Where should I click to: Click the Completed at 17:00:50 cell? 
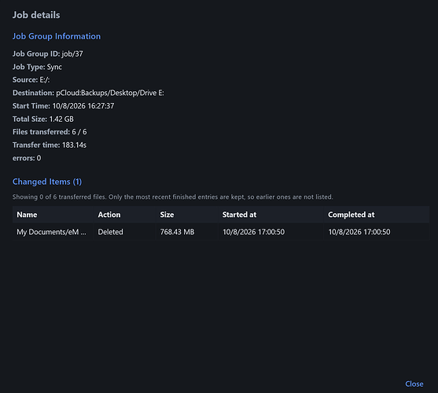(x=359, y=232)
